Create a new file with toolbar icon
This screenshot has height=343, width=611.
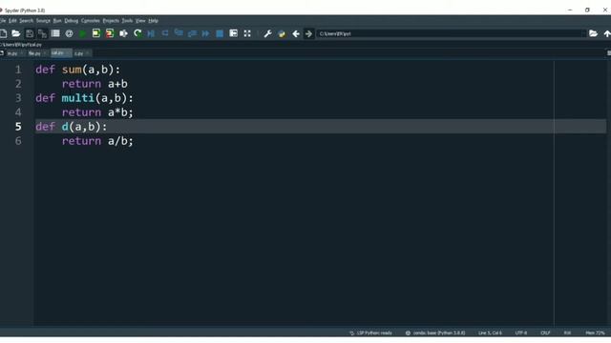pyautogui.click(x=3, y=34)
